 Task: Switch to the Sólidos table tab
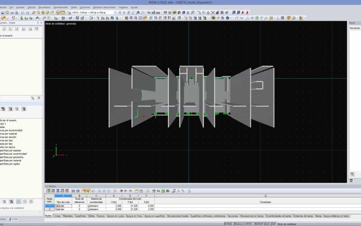tap(92, 216)
